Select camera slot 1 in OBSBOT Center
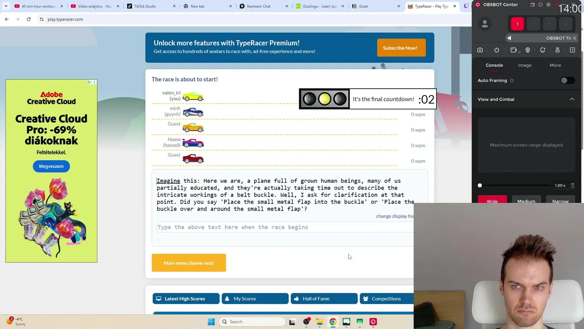Viewport: 584px width, 329px height. pos(517,24)
